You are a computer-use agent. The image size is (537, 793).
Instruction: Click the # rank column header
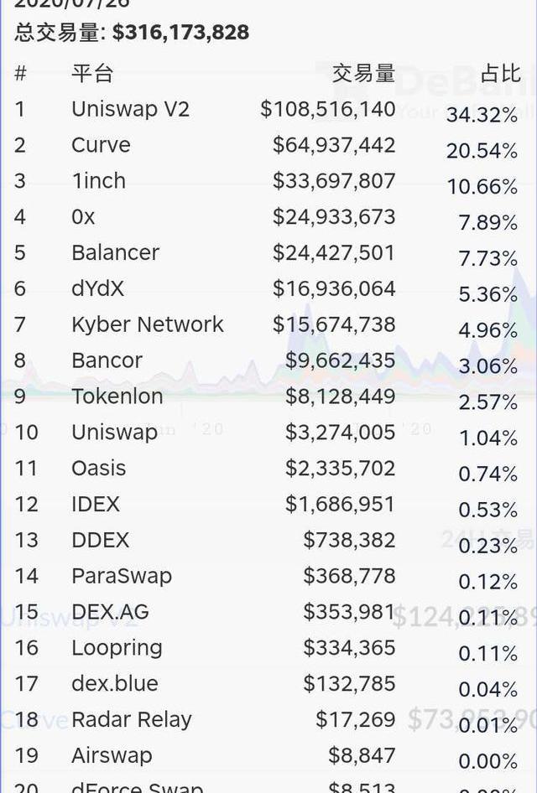tap(20, 74)
